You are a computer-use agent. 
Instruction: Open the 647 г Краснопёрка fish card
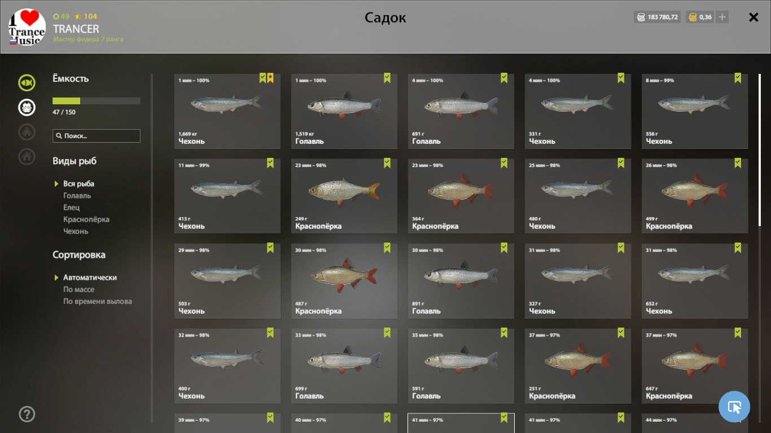click(695, 366)
